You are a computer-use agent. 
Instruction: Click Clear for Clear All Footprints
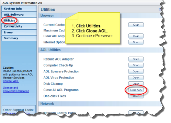click(x=136, y=36)
